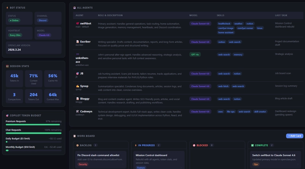Click the Complete column checkmark icon
Image resolution: width=305 pixels, height=169 pixels.
click(x=252, y=145)
